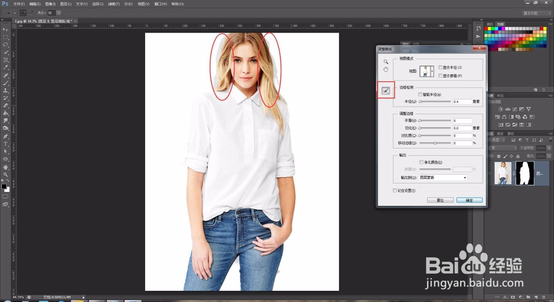Open the 图像(I) menu

click(x=50, y=4)
